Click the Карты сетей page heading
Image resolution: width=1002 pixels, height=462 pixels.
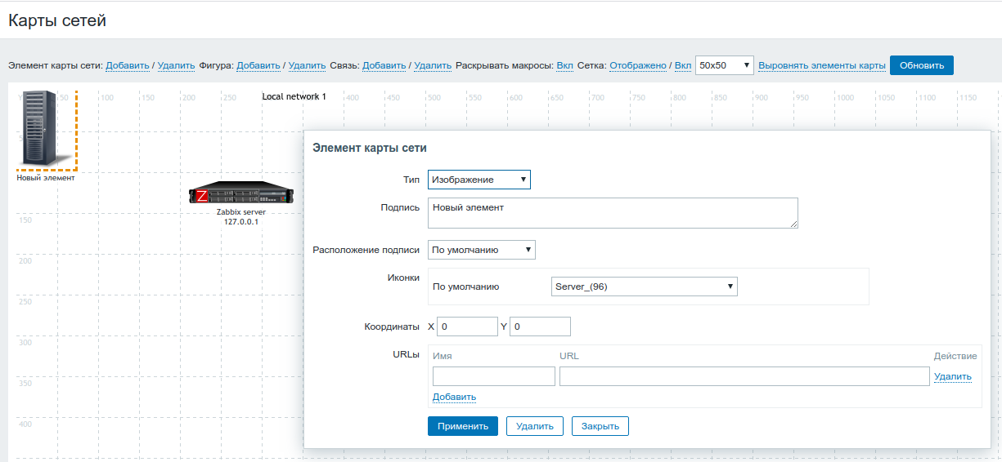57,20
